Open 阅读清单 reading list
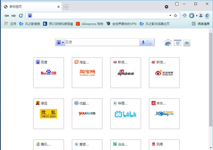This screenshot has width=213, height=150. click(201, 24)
